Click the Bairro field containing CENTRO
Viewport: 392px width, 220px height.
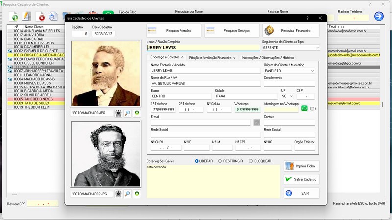(x=181, y=96)
